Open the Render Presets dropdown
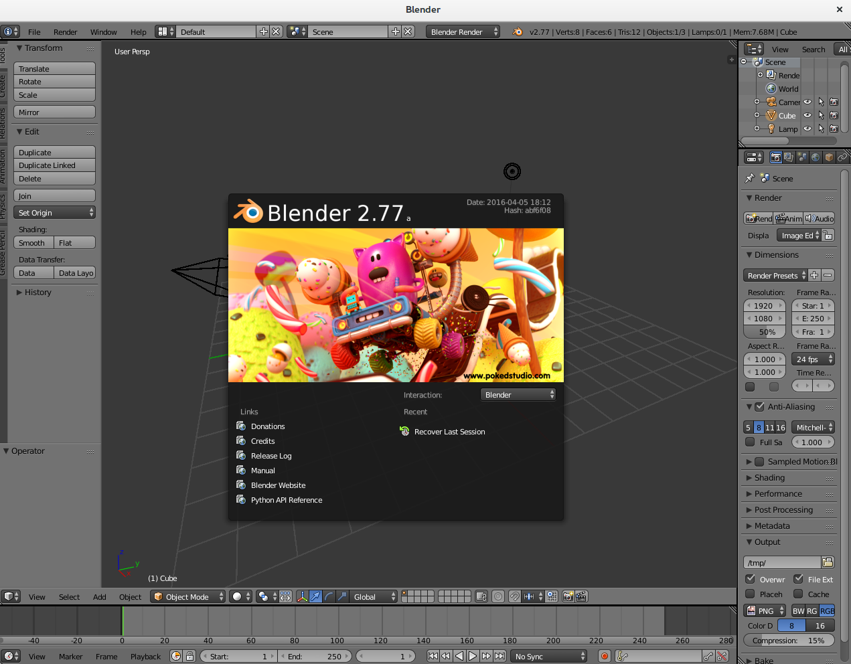Image resolution: width=851 pixels, height=664 pixels. click(x=775, y=275)
